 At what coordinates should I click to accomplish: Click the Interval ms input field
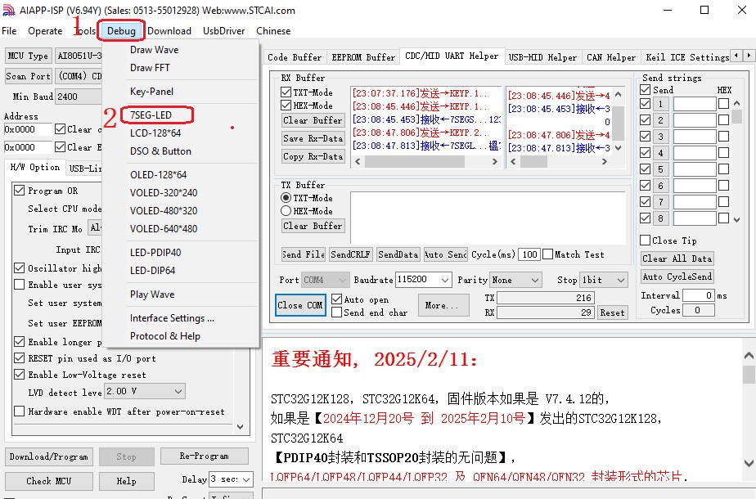tap(699, 295)
